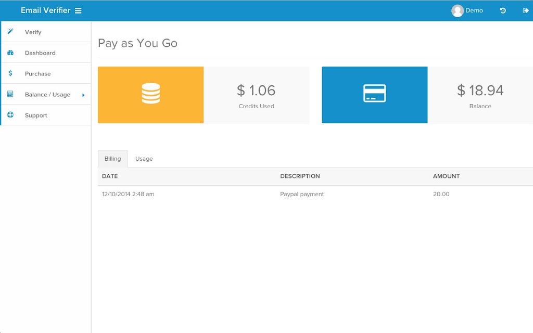Click the dollar sign Purchase icon
Viewport: 533px width, 333px height.
click(10, 73)
